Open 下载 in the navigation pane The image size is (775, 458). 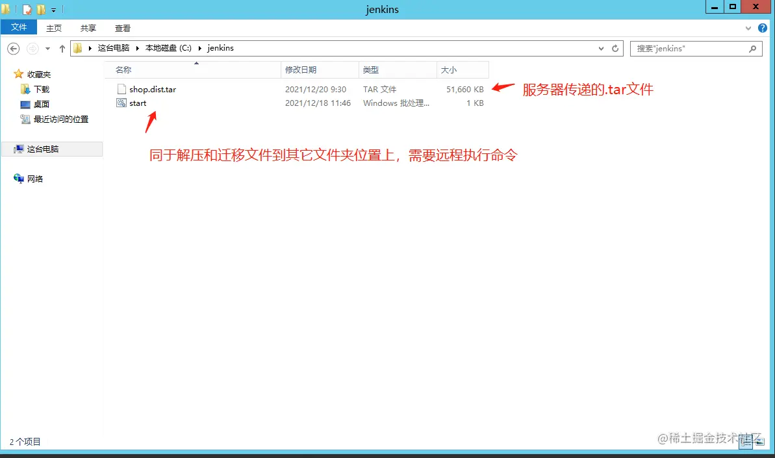coord(42,89)
